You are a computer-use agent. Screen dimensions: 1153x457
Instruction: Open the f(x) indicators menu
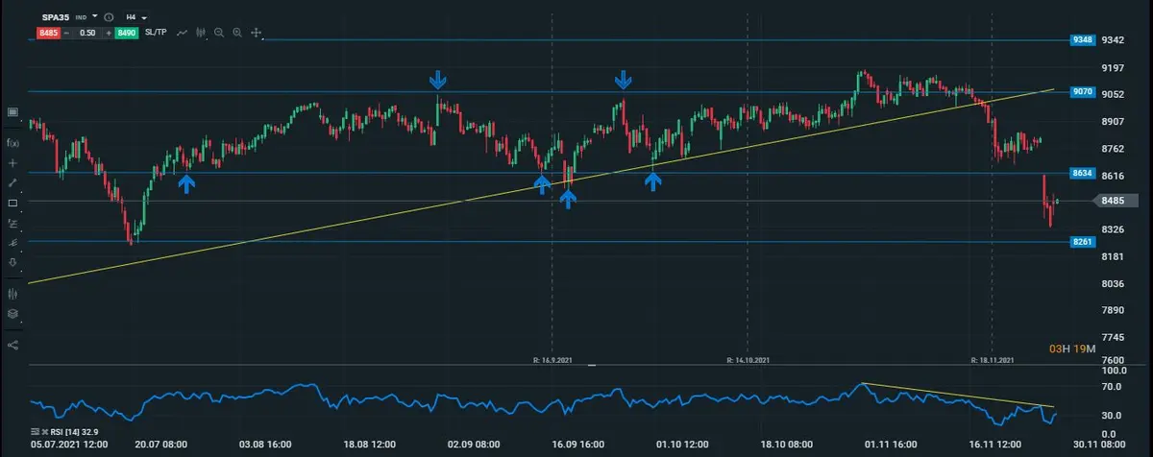pos(13,142)
